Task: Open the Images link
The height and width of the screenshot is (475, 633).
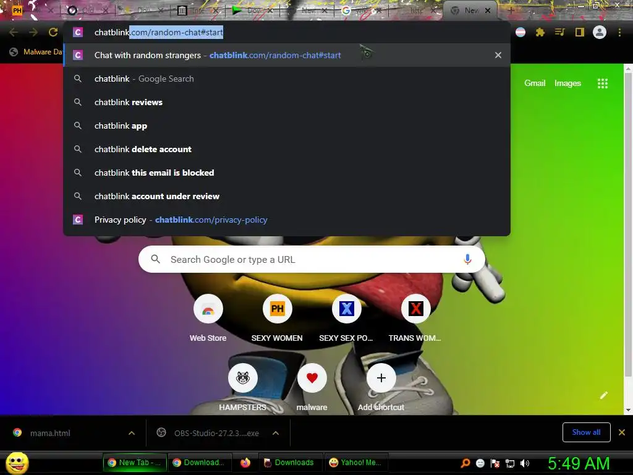Action: point(567,83)
